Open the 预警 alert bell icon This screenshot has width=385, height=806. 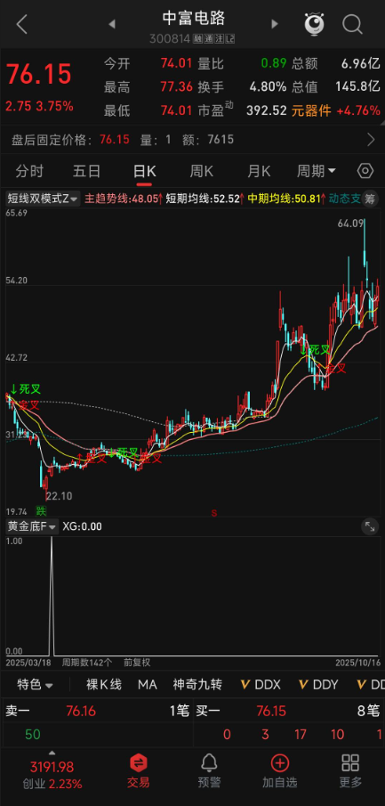coord(209,771)
